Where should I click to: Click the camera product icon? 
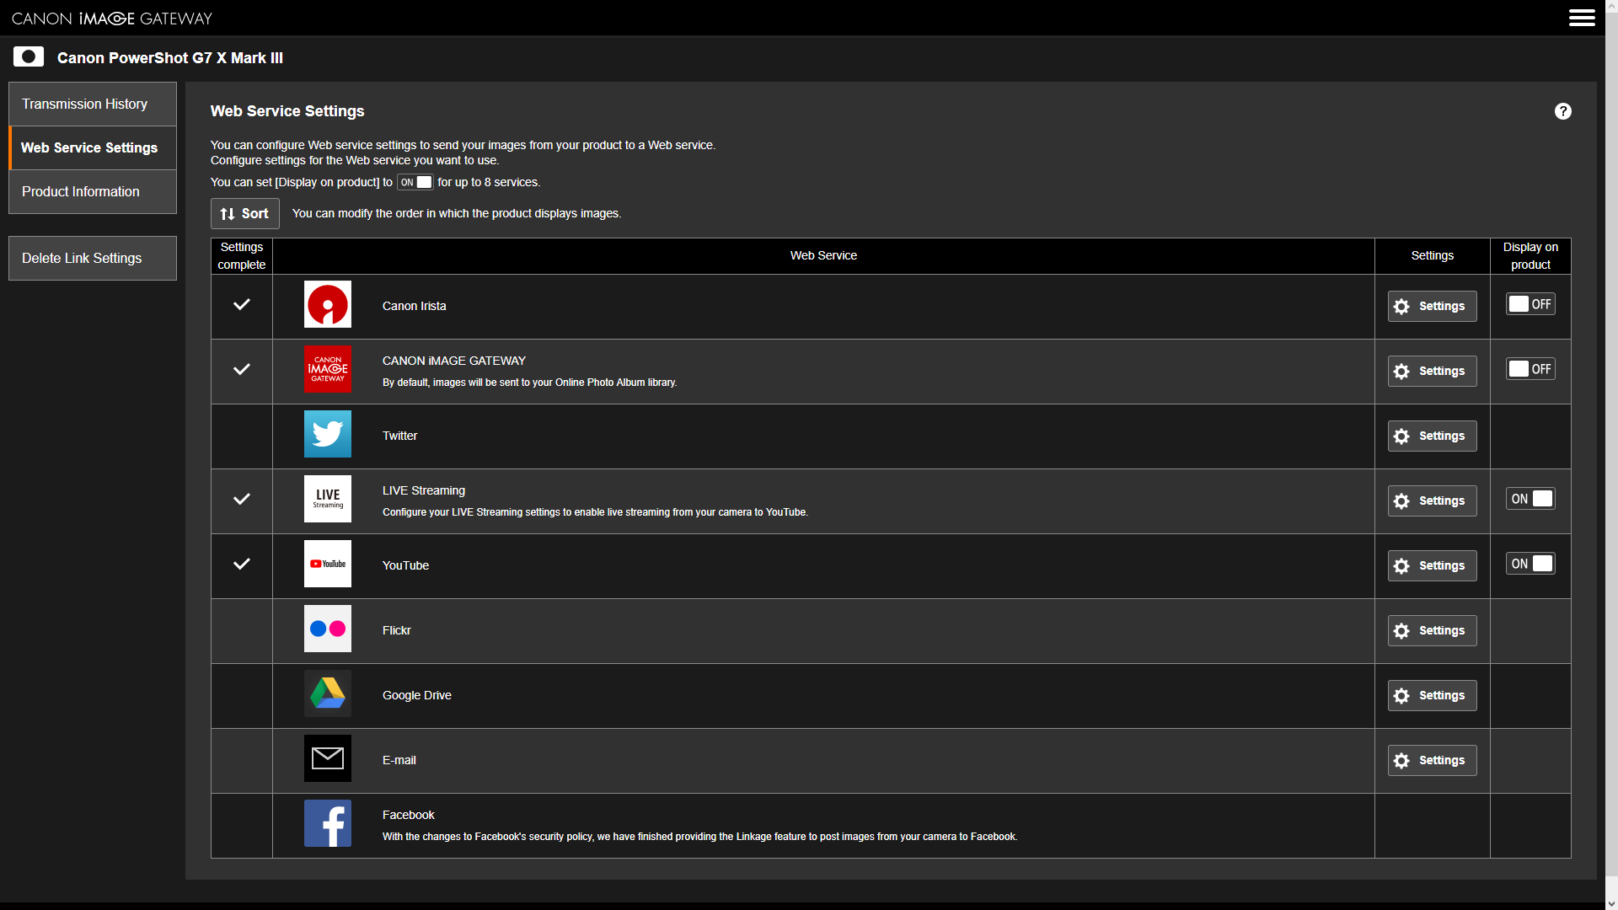point(29,57)
